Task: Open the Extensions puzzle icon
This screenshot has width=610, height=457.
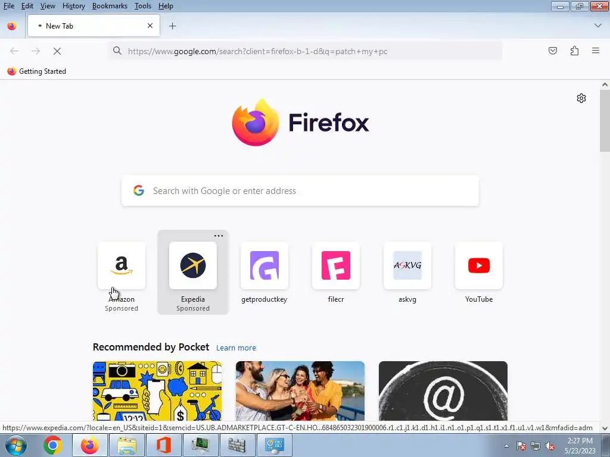Action: (x=574, y=51)
